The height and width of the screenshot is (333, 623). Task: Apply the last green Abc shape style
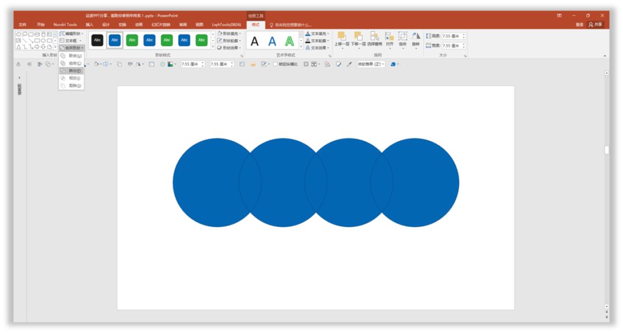(x=202, y=40)
